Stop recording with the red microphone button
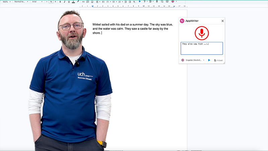This screenshot has height=151, width=268. click(202, 33)
